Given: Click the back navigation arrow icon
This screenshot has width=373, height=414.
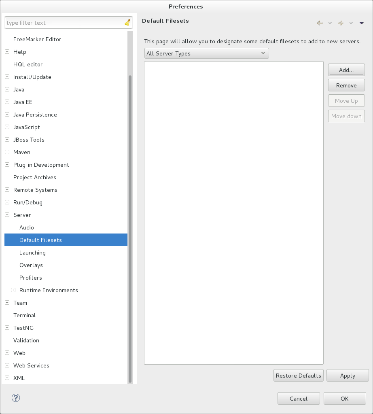Looking at the screenshot, I should coord(319,23).
